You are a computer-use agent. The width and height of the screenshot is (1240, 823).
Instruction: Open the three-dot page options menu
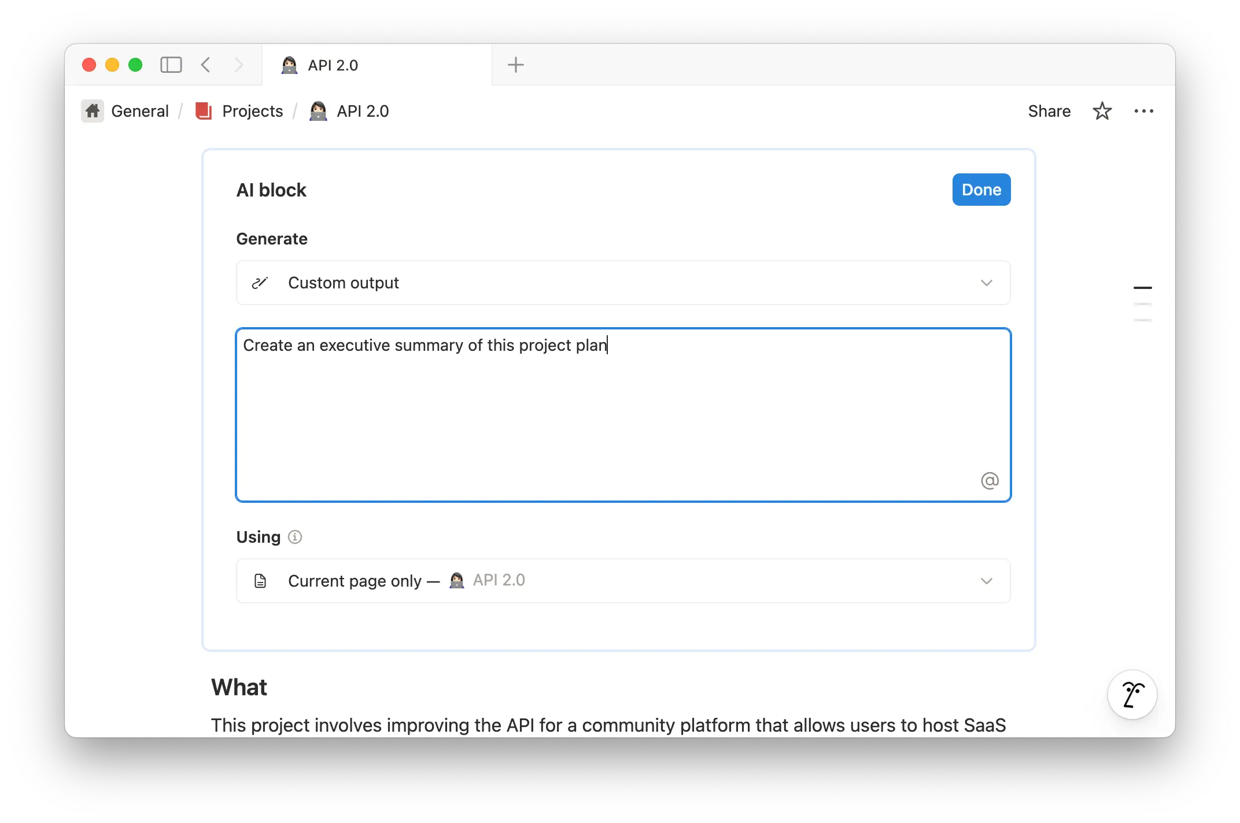click(1143, 111)
